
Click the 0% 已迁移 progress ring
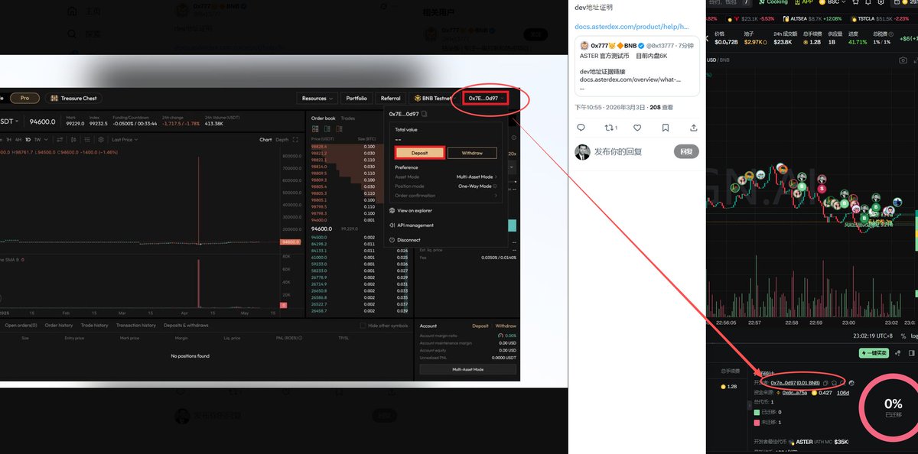(893, 407)
